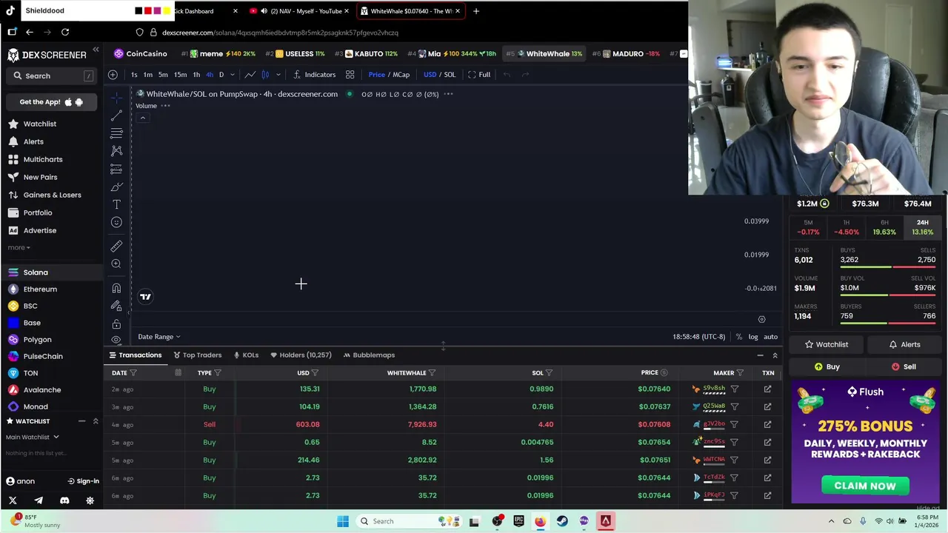The height and width of the screenshot is (533, 948).
Task: Toggle magnet mode for drawings
Action: point(116,288)
